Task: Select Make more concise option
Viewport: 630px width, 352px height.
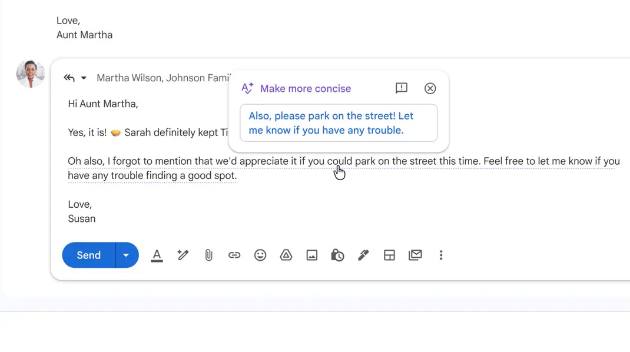Action: pyautogui.click(x=305, y=88)
